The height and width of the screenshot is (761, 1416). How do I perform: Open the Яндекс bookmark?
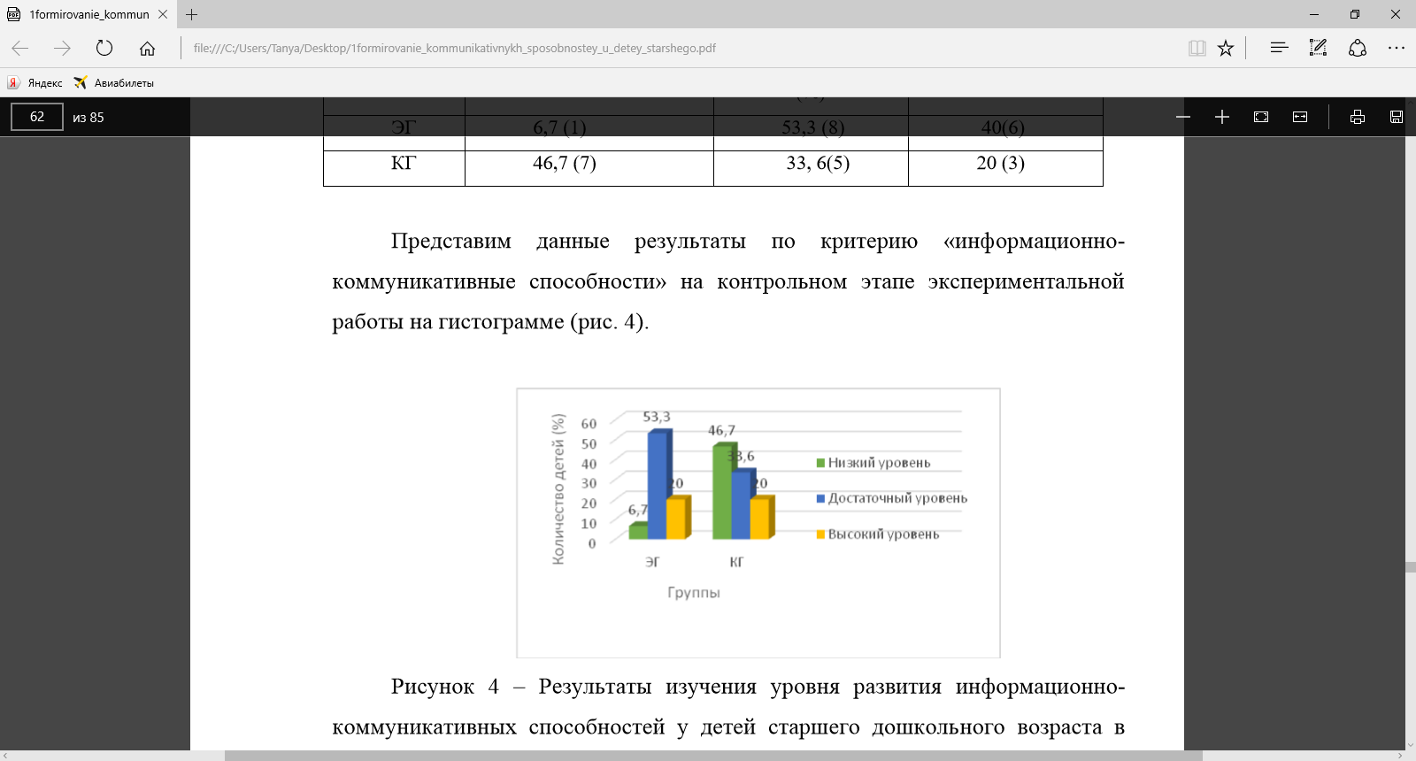(35, 82)
